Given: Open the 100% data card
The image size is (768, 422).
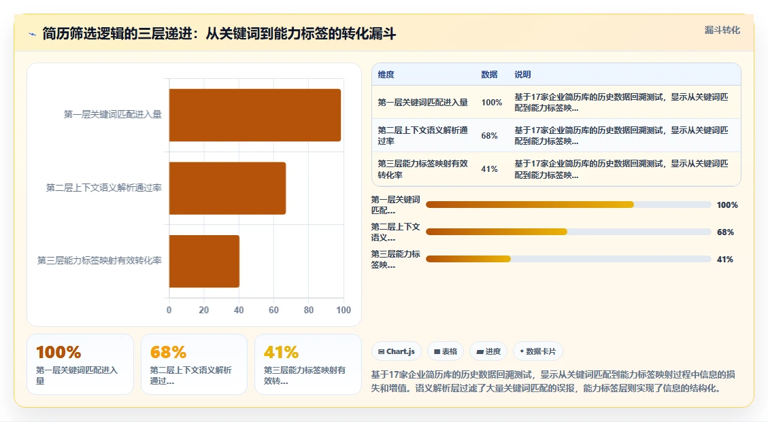Looking at the screenshot, I should [80, 364].
